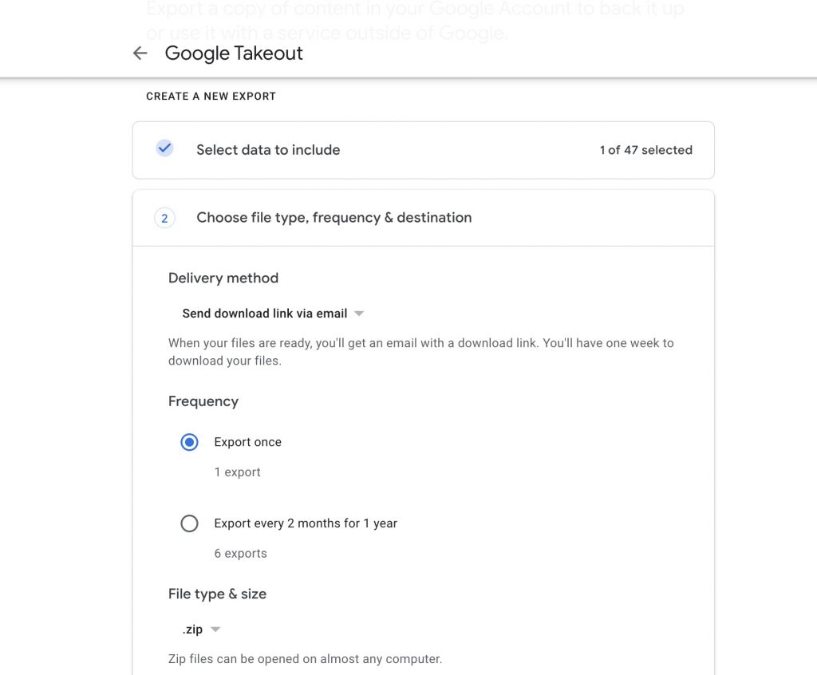
Task: Select the 'Export once' radio button
Action: [x=189, y=442]
